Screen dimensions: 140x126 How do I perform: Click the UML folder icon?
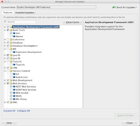tap(11, 68)
